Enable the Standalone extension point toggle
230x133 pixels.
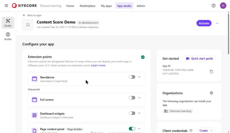point(132,77)
